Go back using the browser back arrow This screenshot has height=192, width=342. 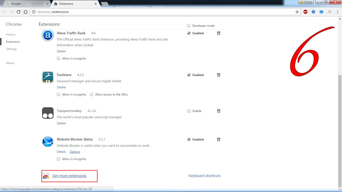pyautogui.click(x=5, y=12)
